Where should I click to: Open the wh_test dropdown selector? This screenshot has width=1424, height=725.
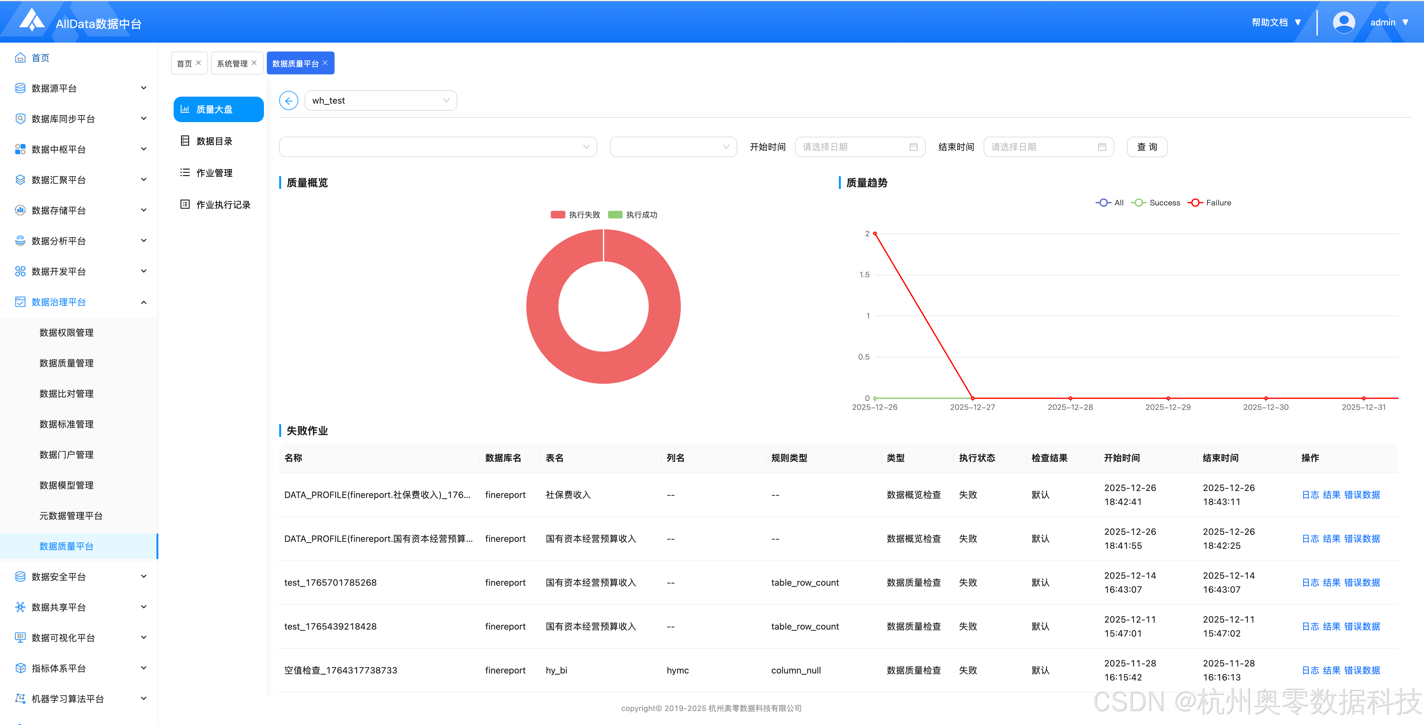[380, 100]
